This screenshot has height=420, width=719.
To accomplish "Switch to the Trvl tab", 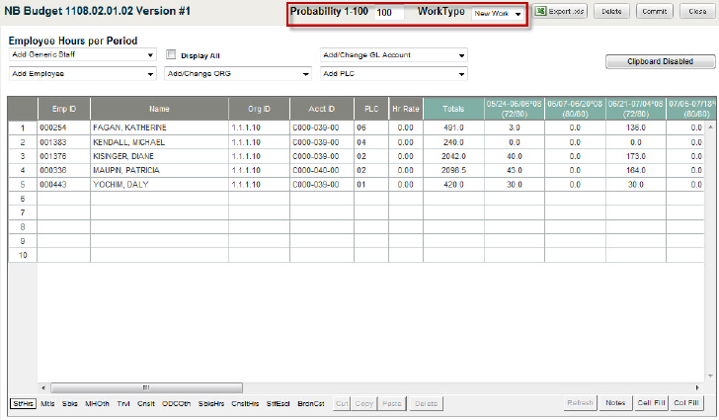I will (x=122, y=404).
